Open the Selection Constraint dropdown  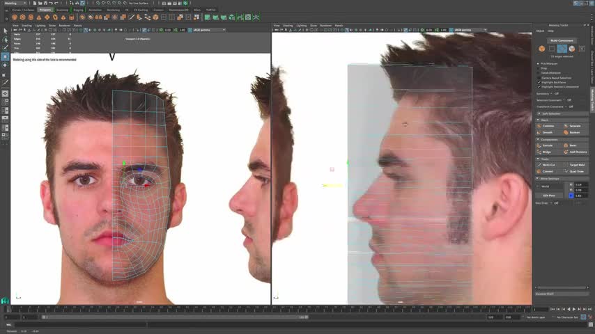[x=567, y=100]
